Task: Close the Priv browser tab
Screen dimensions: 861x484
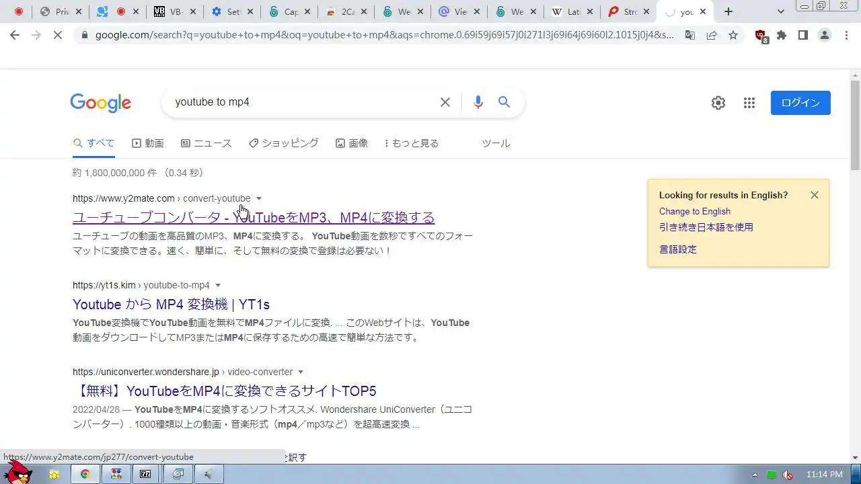Action: pos(80,11)
